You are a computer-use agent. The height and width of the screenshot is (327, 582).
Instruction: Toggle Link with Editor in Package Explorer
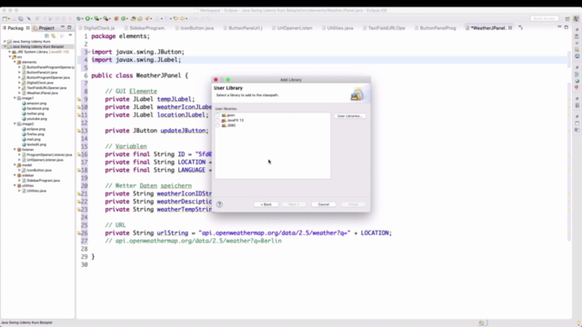54,36
